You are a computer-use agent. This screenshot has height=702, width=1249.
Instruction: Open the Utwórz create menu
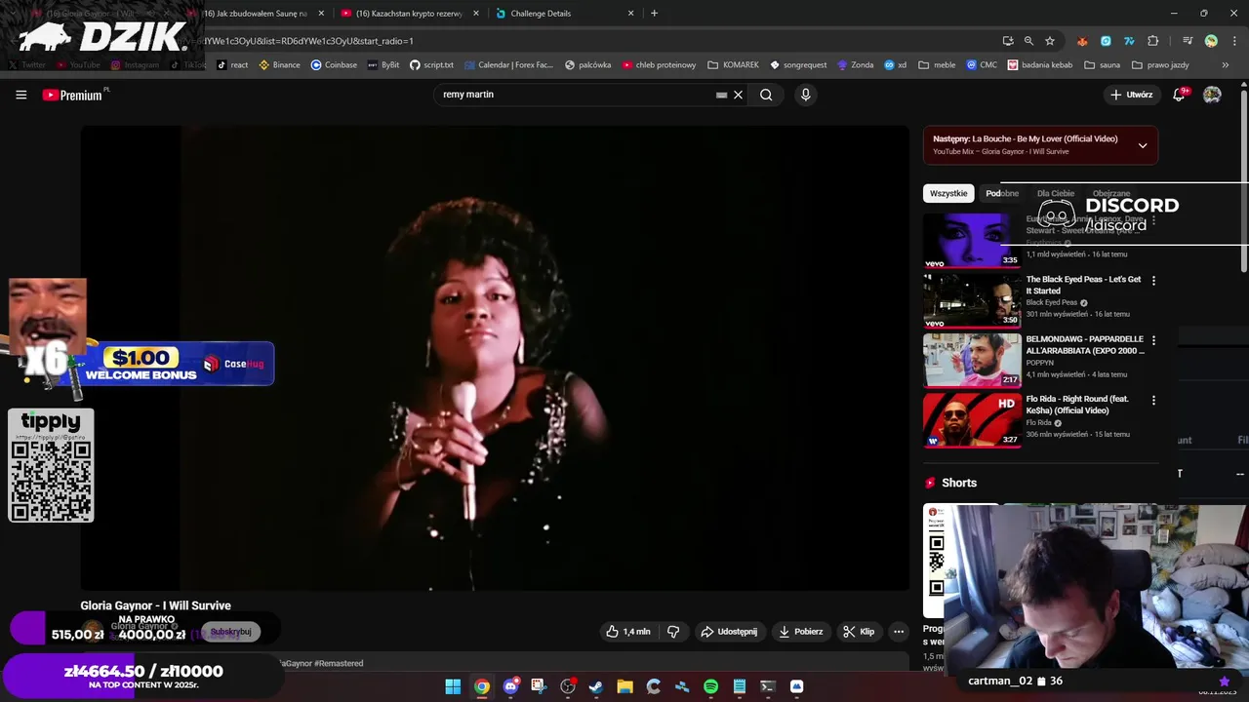[x=1131, y=95]
